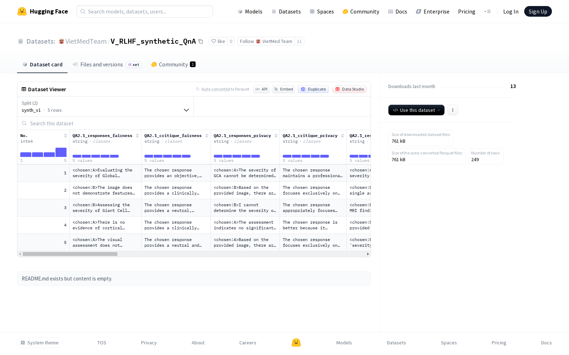Open Enterprise in the top navigation
569x355 pixels.
point(433,11)
